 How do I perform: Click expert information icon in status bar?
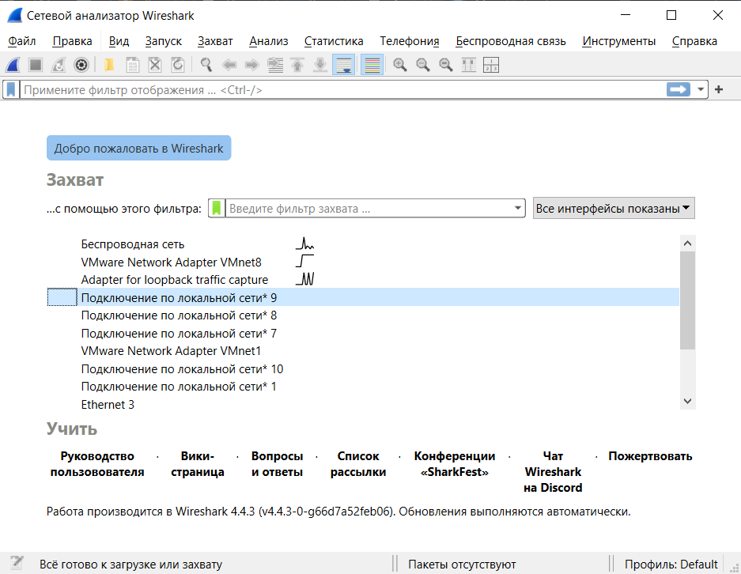pos(17,563)
